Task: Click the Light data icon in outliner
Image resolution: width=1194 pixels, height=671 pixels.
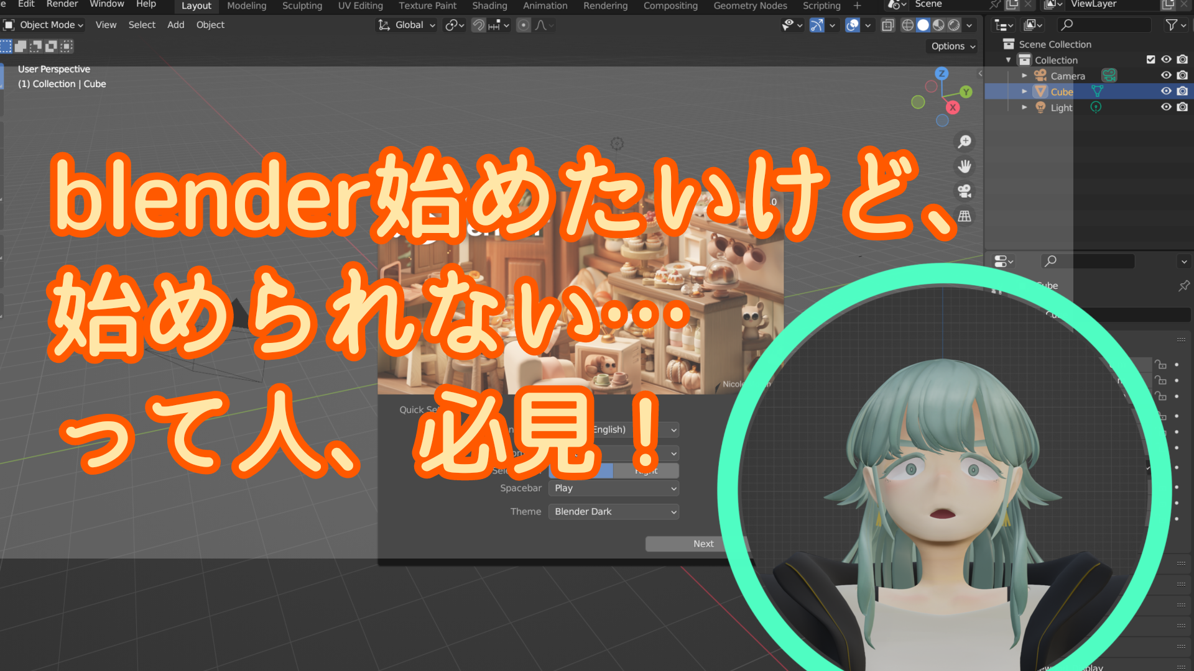Action: point(1096,107)
